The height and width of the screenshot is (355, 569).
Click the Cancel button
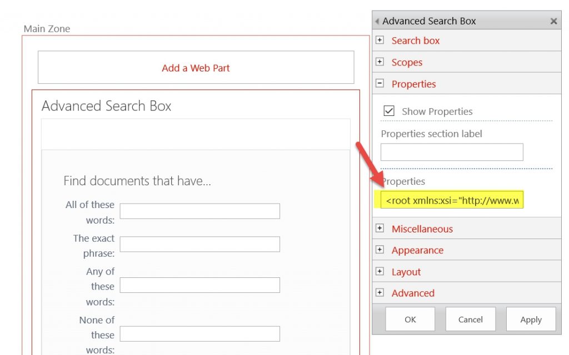tap(470, 319)
